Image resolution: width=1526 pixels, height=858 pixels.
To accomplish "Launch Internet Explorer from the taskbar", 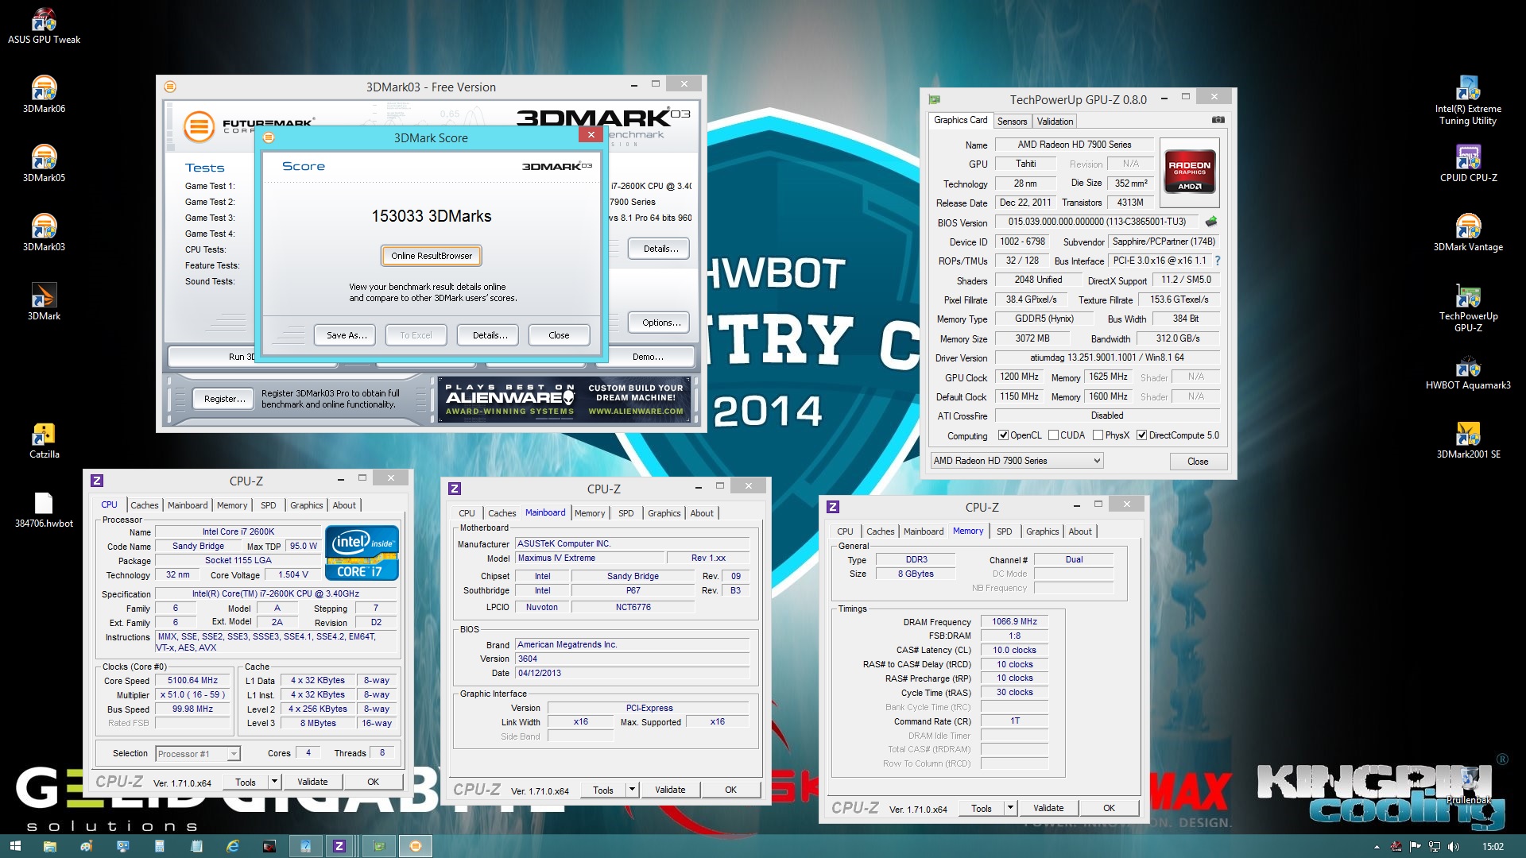I will tap(233, 846).
